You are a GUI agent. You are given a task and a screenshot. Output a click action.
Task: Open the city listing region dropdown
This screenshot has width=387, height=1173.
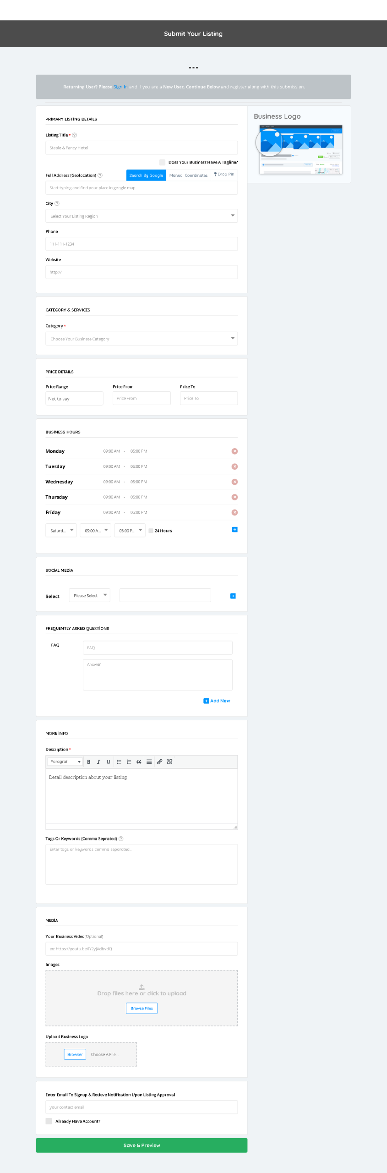141,216
